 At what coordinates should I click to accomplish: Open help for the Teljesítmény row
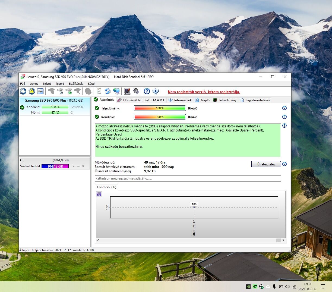[284, 108]
